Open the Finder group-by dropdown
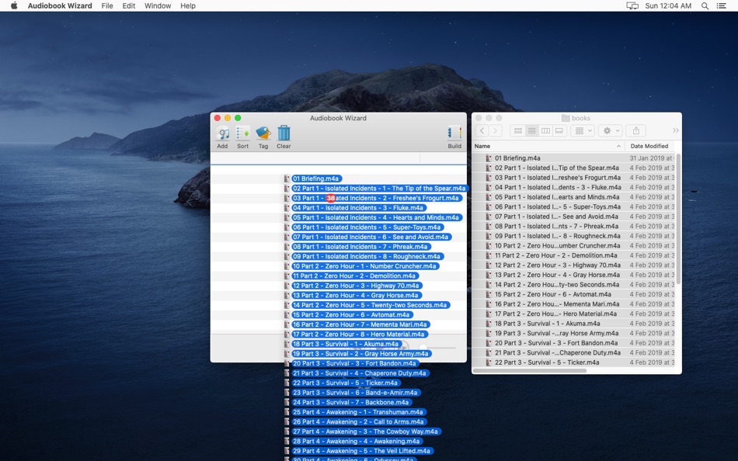This screenshot has width=738, height=461. click(x=582, y=131)
